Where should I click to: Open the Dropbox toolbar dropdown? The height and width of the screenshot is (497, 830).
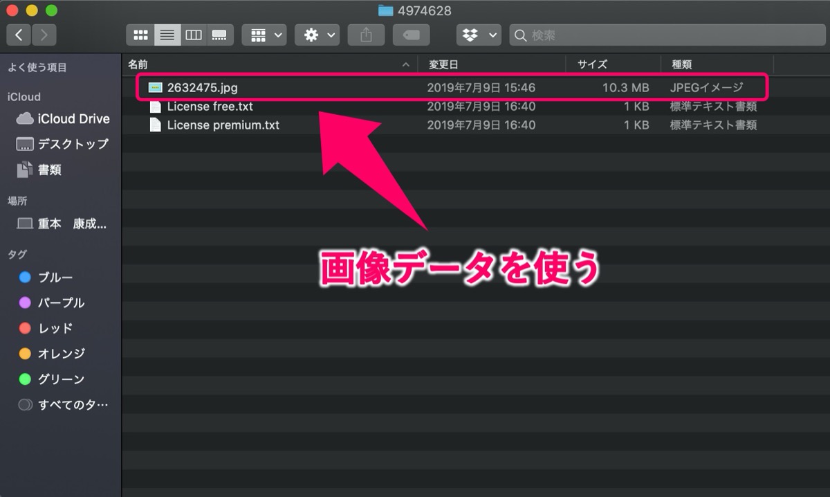click(479, 35)
